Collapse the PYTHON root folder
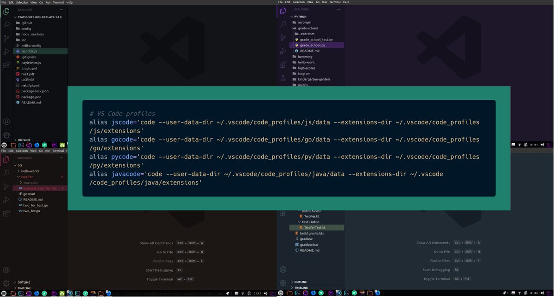The height and width of the screenshot is (297, 554). tap(300, 17)
